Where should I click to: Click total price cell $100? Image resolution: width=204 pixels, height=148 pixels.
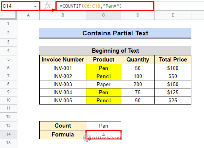coord(173,68)
